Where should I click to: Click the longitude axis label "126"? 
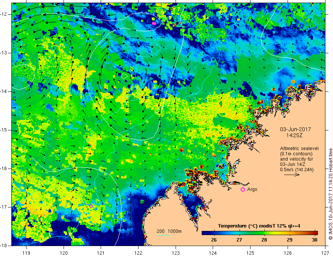click(x=288, y=253)
